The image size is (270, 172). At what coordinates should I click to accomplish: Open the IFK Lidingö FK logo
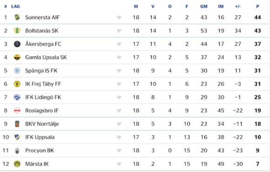tap(17, 97)
